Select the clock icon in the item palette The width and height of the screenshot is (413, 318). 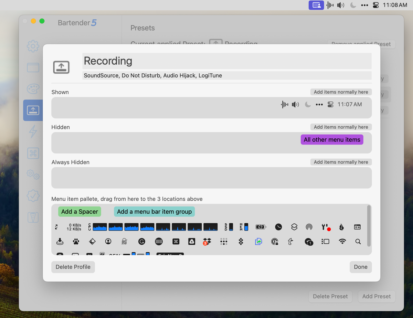[x=278, y=227]
